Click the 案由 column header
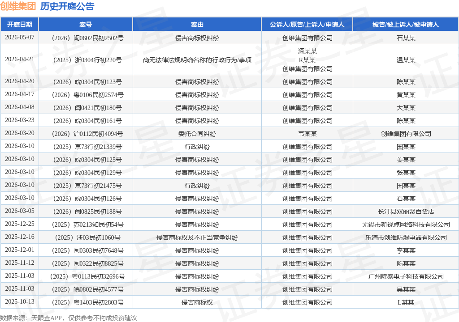The image size is (459, 322). coord(197,25)
